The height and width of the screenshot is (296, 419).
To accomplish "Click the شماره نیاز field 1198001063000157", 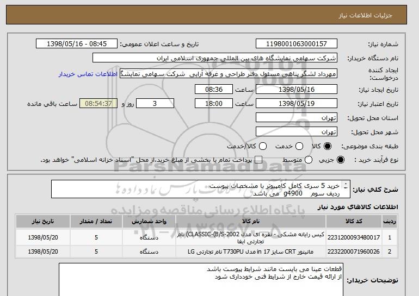I will click(297, 44).
